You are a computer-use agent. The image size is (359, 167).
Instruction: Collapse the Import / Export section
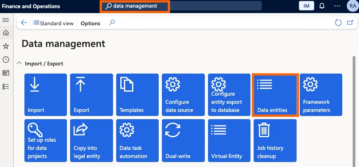(19, 63)
